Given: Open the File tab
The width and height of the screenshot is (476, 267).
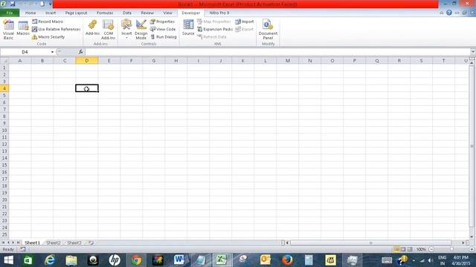Looking at the screenshot, I should (10, 13).
